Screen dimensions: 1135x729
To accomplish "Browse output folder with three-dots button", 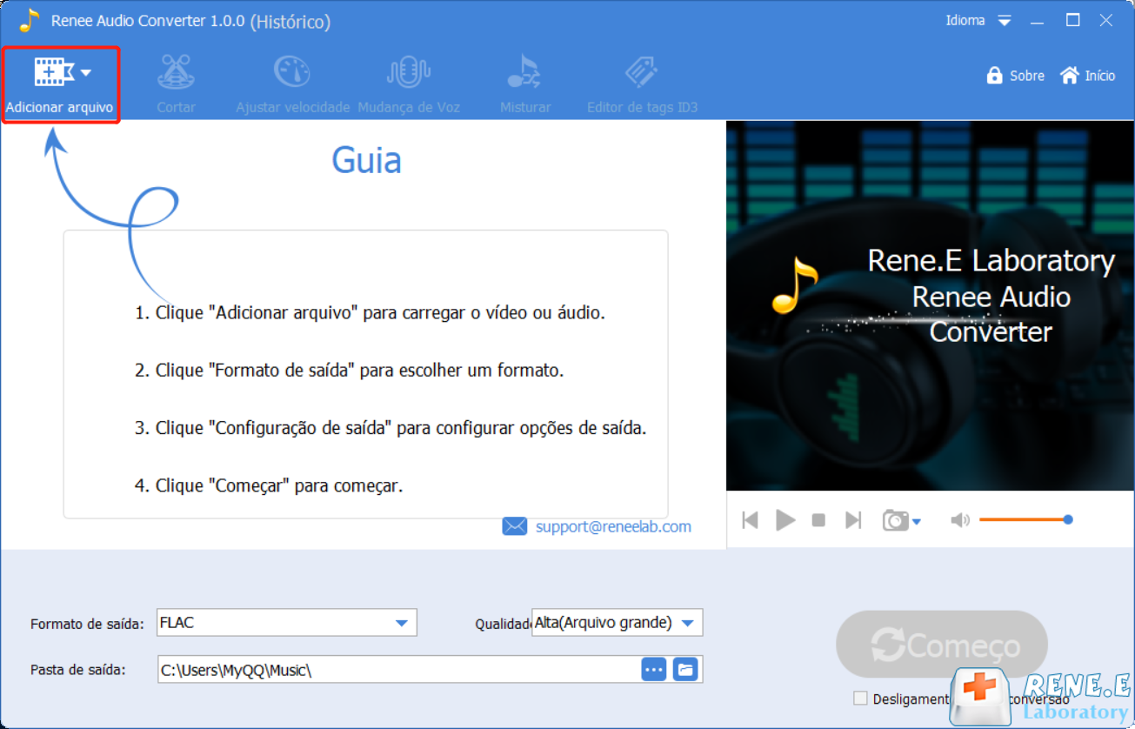I will coord(654,669).
